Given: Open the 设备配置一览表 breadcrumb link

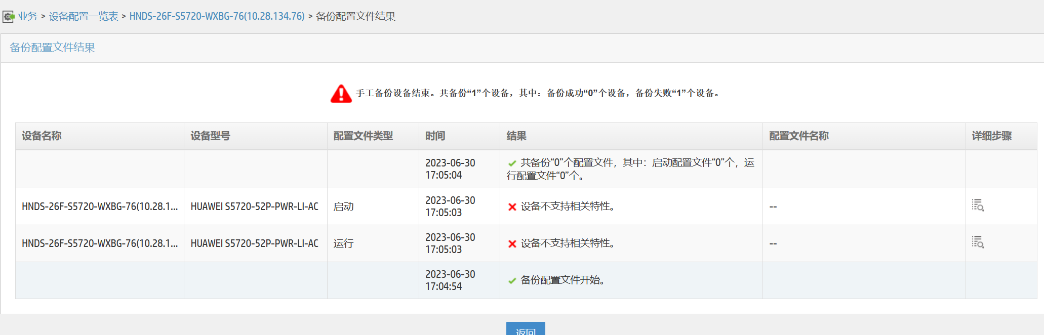Looking at the screenshot, I should pos(84,16).
